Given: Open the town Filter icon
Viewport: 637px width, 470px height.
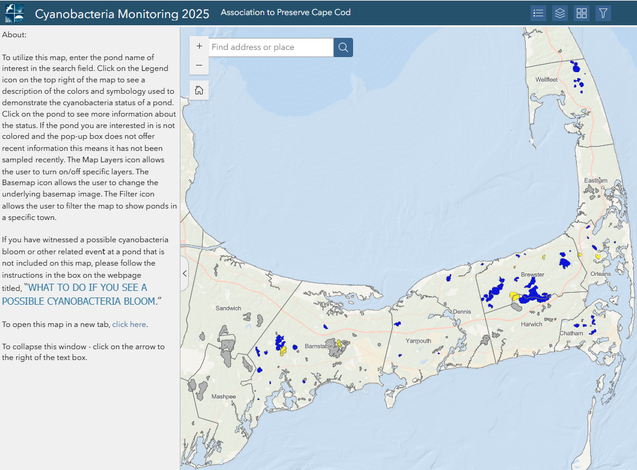Looking at the screenshot, I should tap(603, 13).
